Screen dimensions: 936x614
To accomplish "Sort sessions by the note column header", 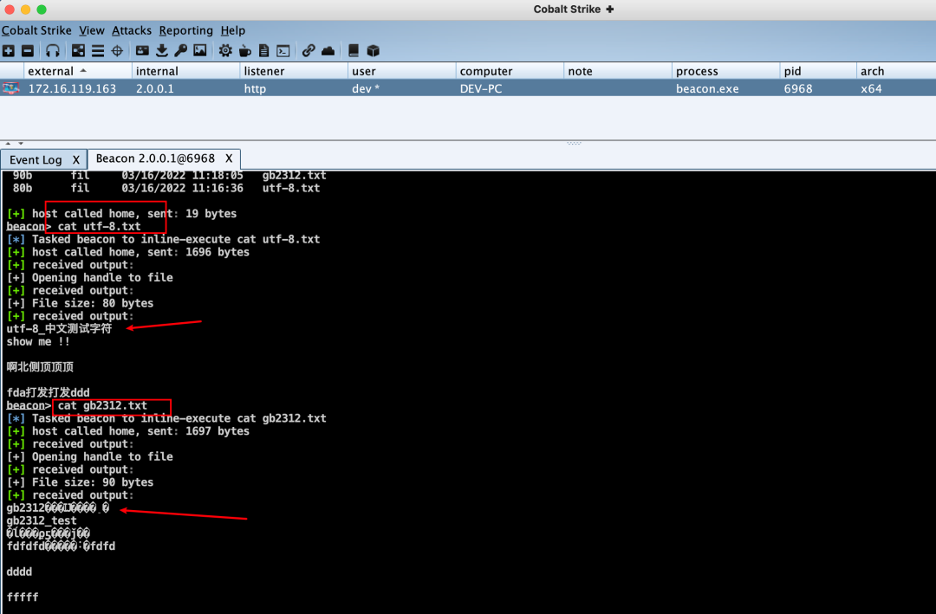I will click(x=618, y=71).
